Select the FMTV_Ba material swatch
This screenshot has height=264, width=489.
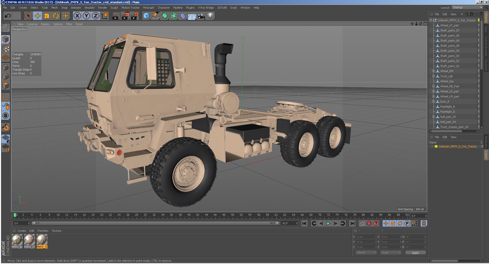17,241
